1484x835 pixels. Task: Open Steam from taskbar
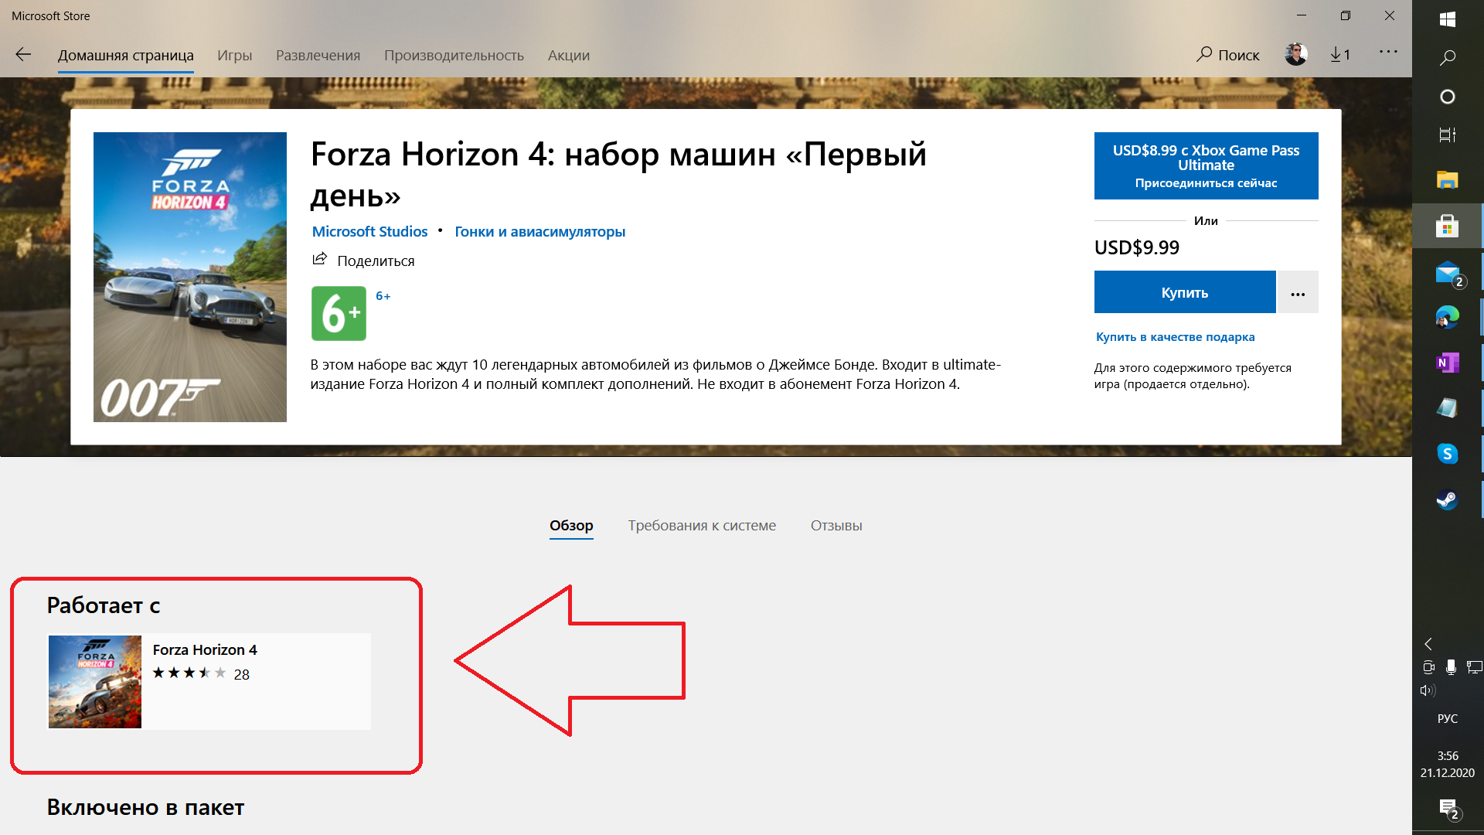pyautogui.click(x=1448, y=499)
